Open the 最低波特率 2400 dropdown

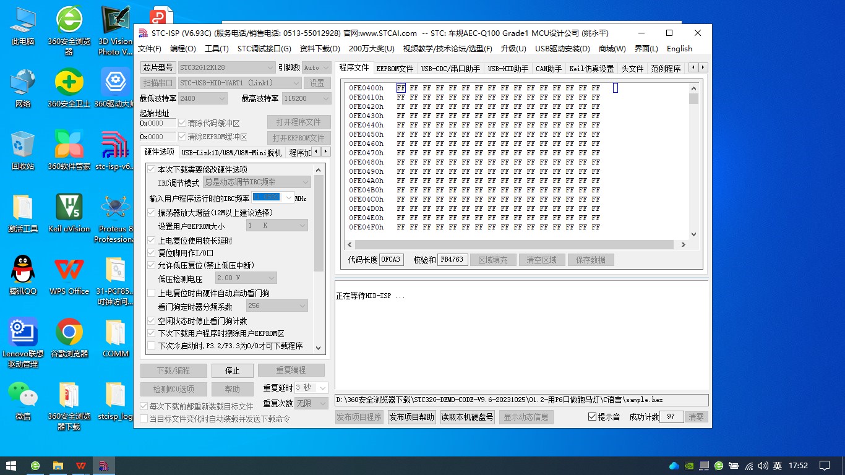[203, 98]
